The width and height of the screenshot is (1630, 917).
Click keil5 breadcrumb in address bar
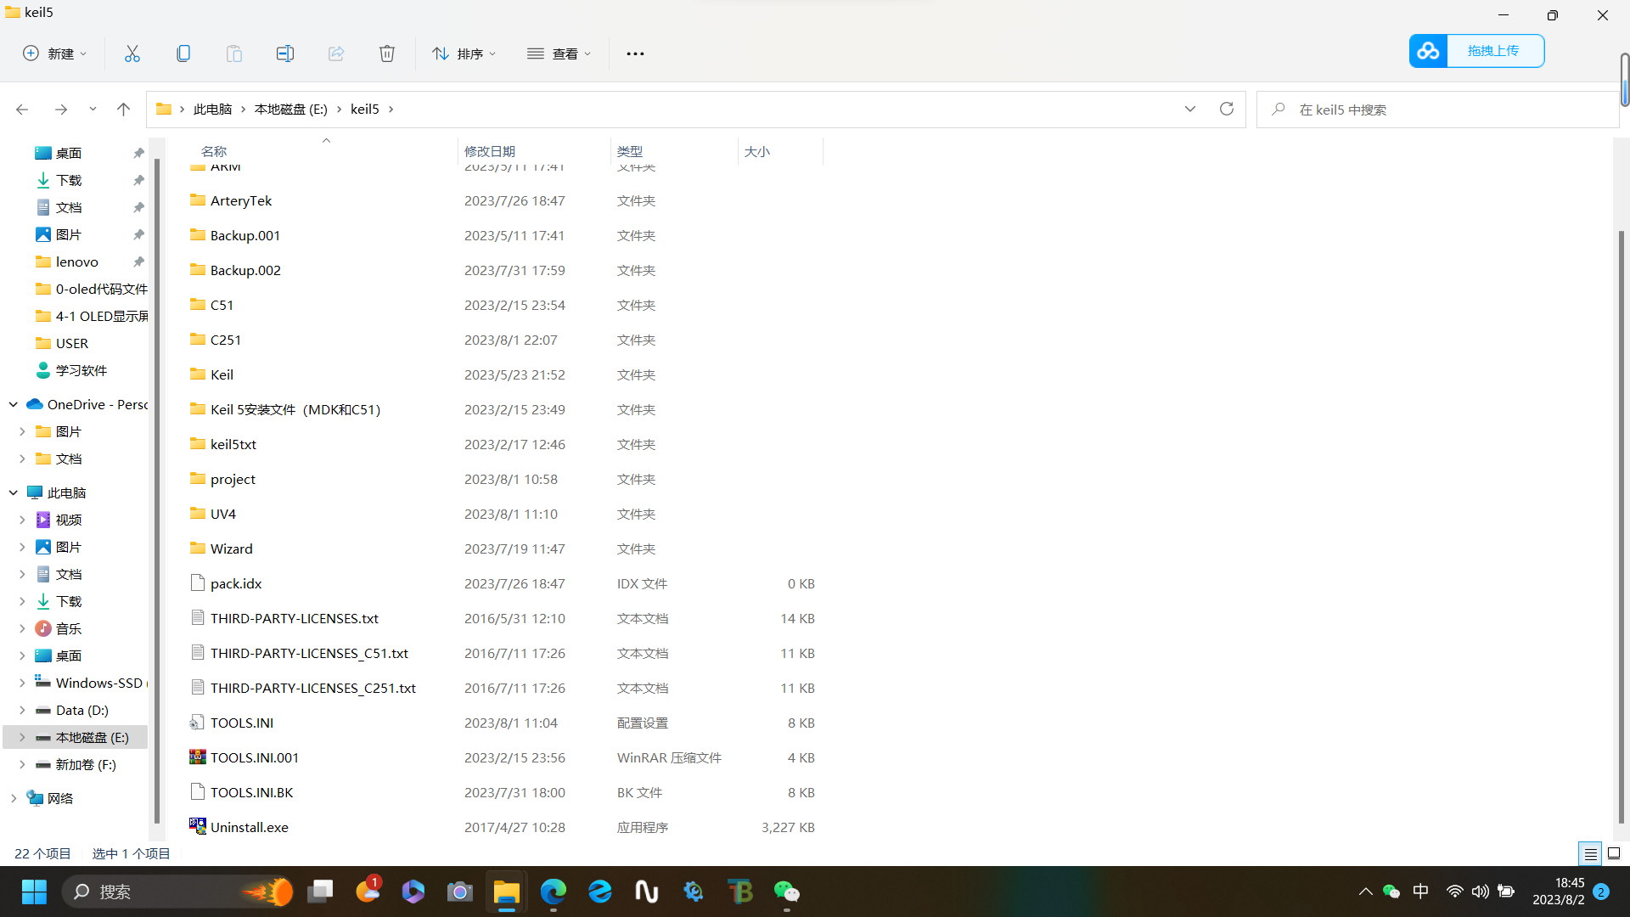click(365, 109)
